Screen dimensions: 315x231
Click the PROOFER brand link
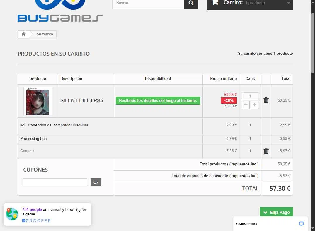point(36,220)
